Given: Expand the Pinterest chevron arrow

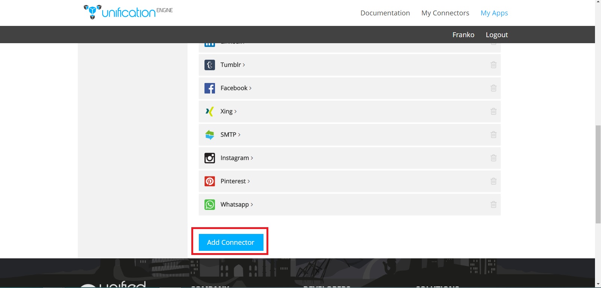Looking at the screenshot, I should 248,181.
